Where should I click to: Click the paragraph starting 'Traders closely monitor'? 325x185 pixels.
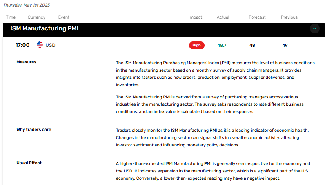click(212, 137)
